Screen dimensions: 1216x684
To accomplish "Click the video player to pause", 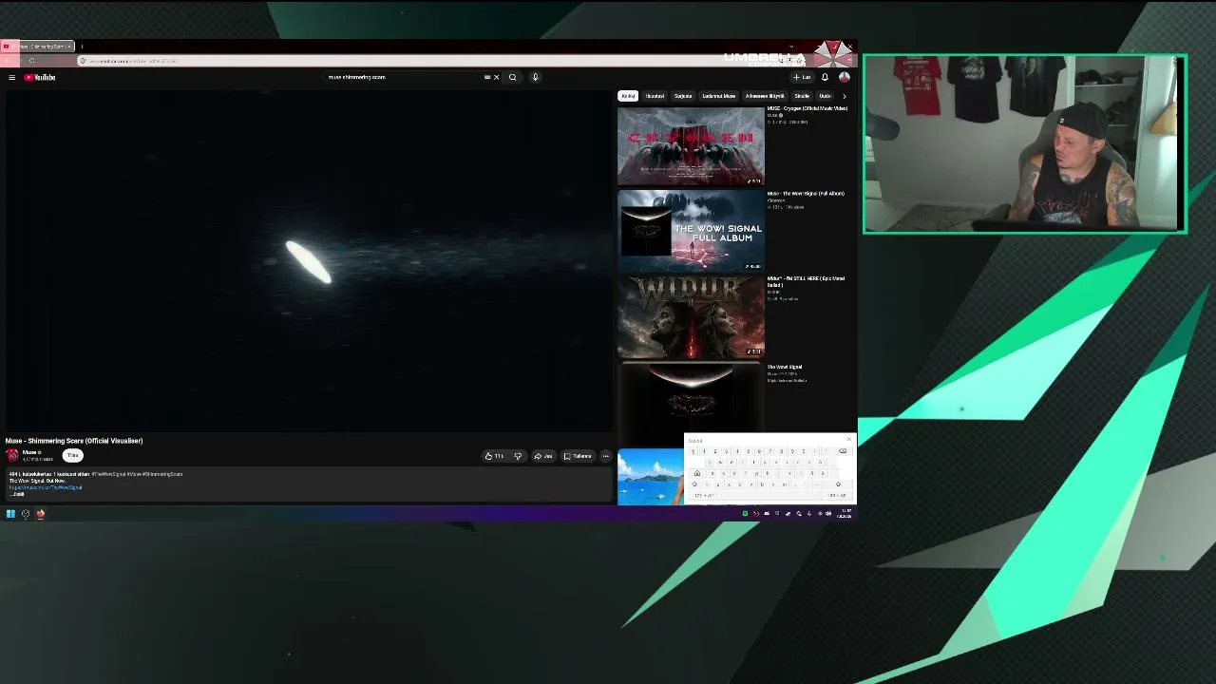I will [x=309, y=260].
